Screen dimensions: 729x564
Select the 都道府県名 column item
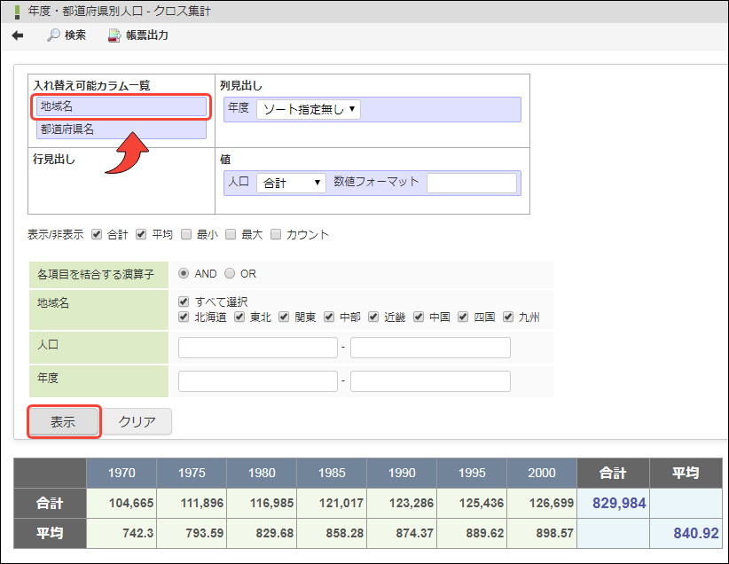[x=121, y=129]
